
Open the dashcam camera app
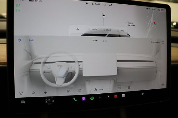coord(108,97)
